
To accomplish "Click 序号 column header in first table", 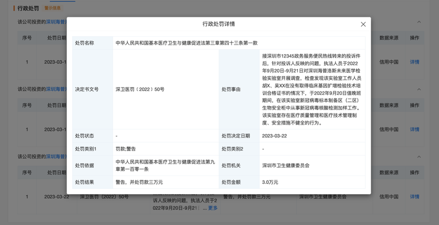I will [27, 38].
